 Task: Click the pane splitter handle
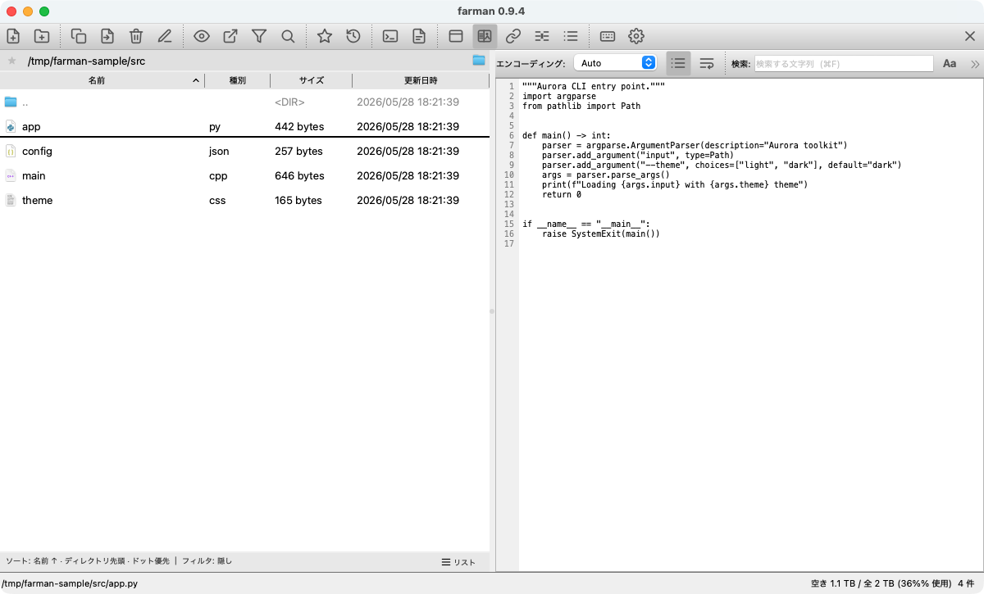click(x=492, y=311)
